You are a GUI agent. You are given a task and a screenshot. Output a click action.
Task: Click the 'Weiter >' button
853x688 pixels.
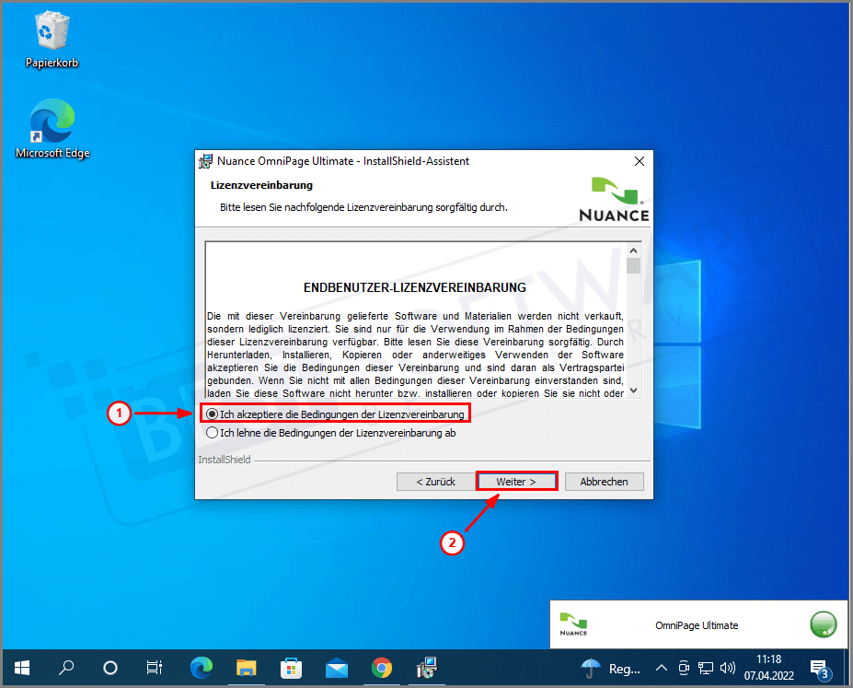click(516, 480)
